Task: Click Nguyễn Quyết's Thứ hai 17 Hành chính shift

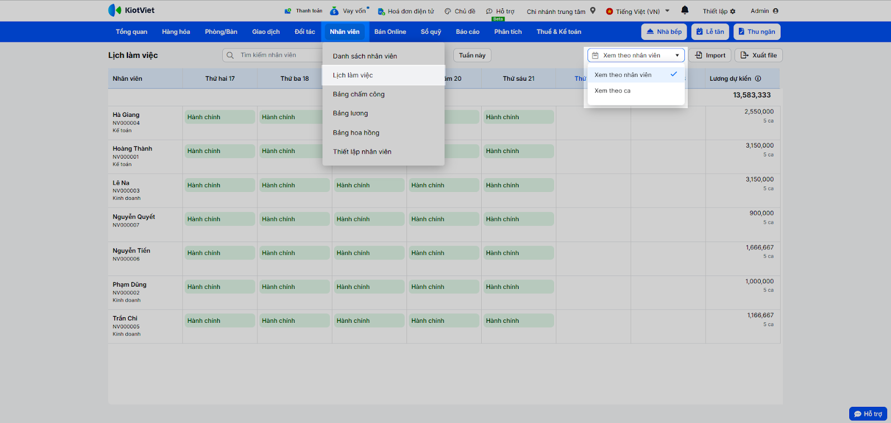Action: tap(219, 219)
